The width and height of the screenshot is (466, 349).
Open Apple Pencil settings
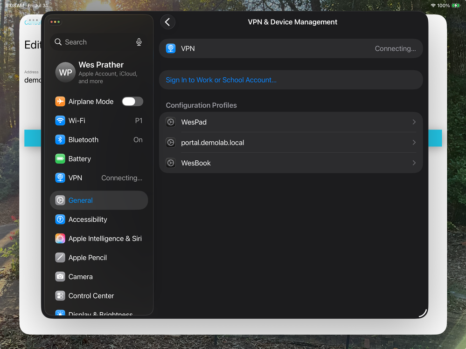pyautogui.click(x=99, y=258)
